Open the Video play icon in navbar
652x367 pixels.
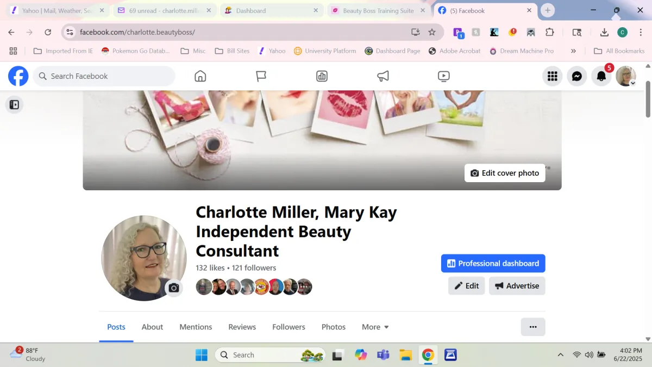(444, 76)
